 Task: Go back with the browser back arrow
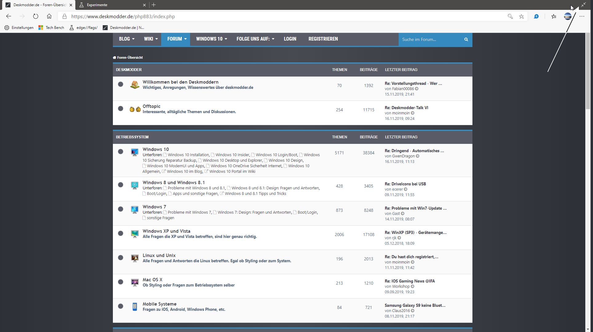(9, 16)
